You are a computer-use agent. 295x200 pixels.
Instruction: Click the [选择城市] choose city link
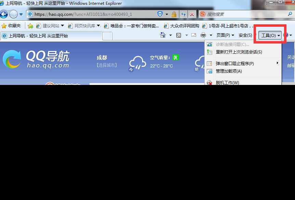(107, 65)
